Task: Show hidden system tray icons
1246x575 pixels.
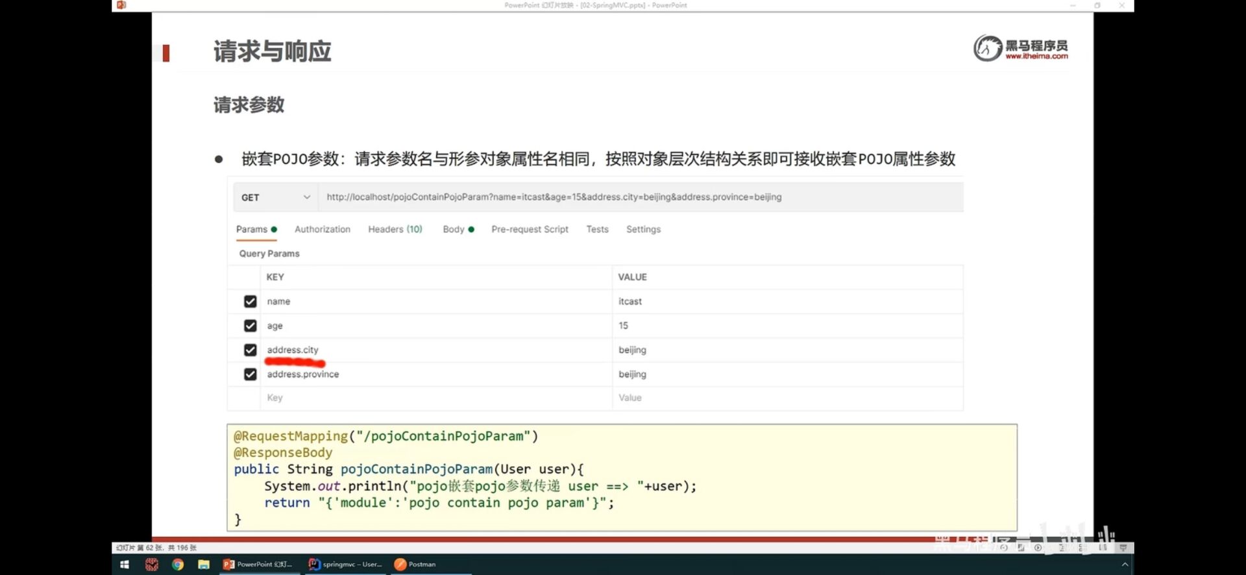Action: (x=1125, y=565)
